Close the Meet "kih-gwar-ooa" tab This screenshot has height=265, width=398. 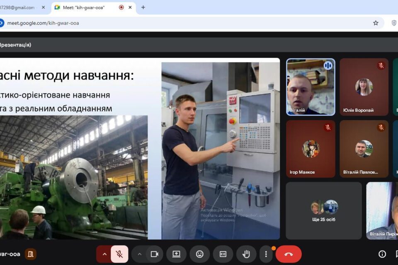pyautogui.click(x=130, y=7)
